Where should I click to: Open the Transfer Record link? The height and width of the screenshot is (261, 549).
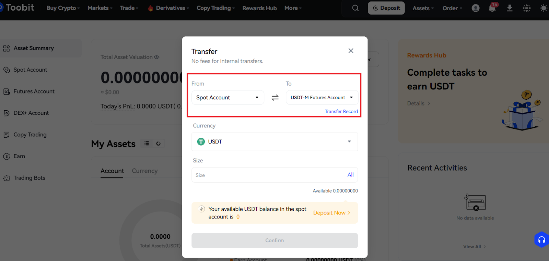click(341, 111)
